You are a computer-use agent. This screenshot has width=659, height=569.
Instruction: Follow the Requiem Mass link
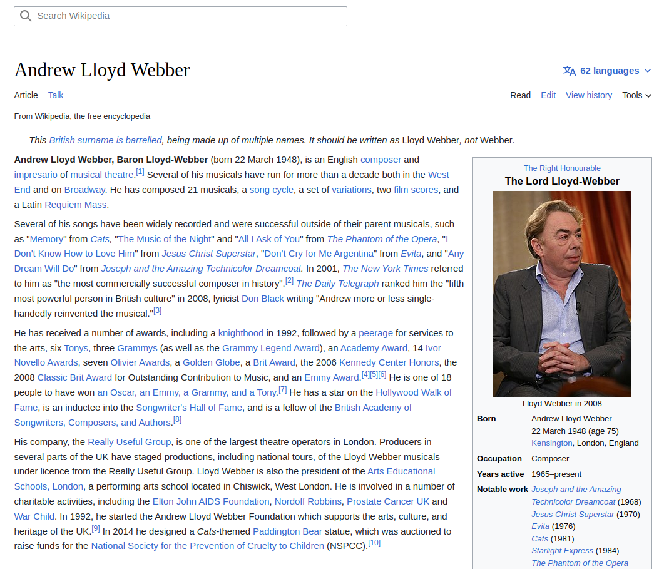76,205
